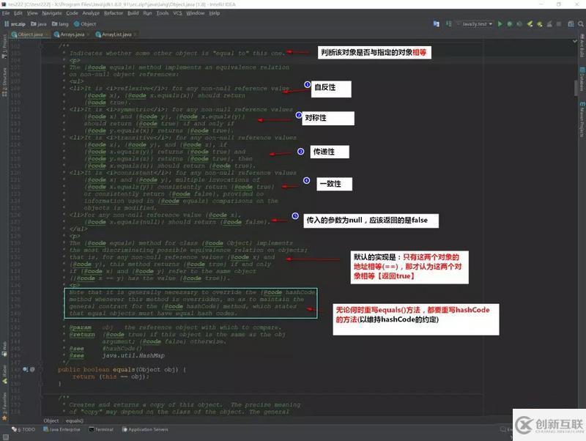Open the Tools menu
The width and height of the screenshot is (586, 441).
tap(163, 13)
